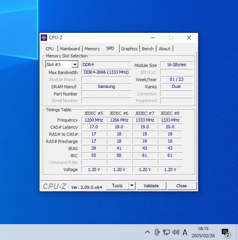Open the Tools dropdown arrow
The image size is (238, 240).
tap(132, 186)
